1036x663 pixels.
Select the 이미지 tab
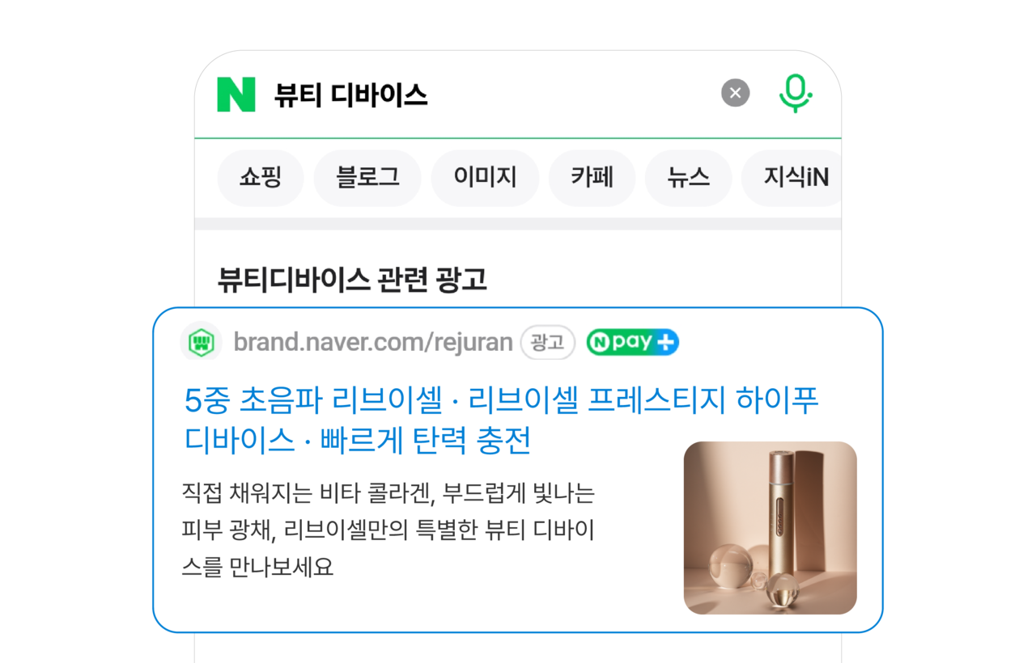485,178
